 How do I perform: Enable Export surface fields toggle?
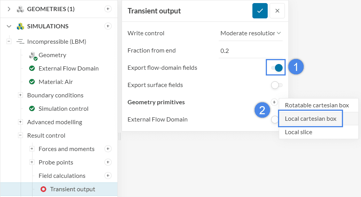pyautogui.click(x=276, y=85)
